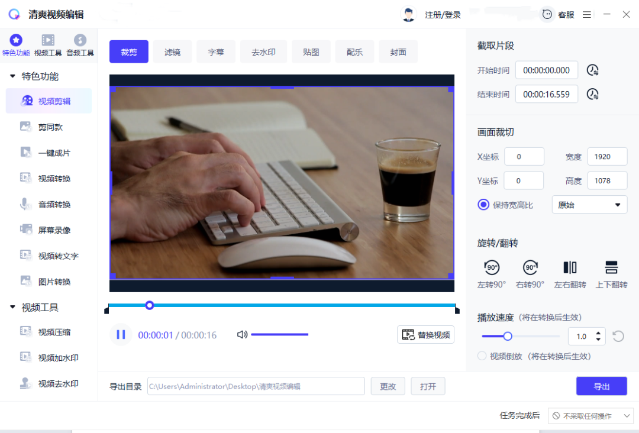Select the 保持宽高比 radio button
Image resolution: width=639 pixels, height=433 pixels.
tap(483, 205)
